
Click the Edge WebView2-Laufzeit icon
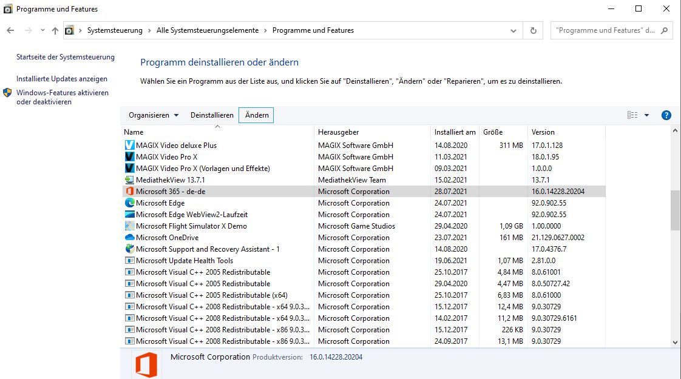click(x=129, y=214)
